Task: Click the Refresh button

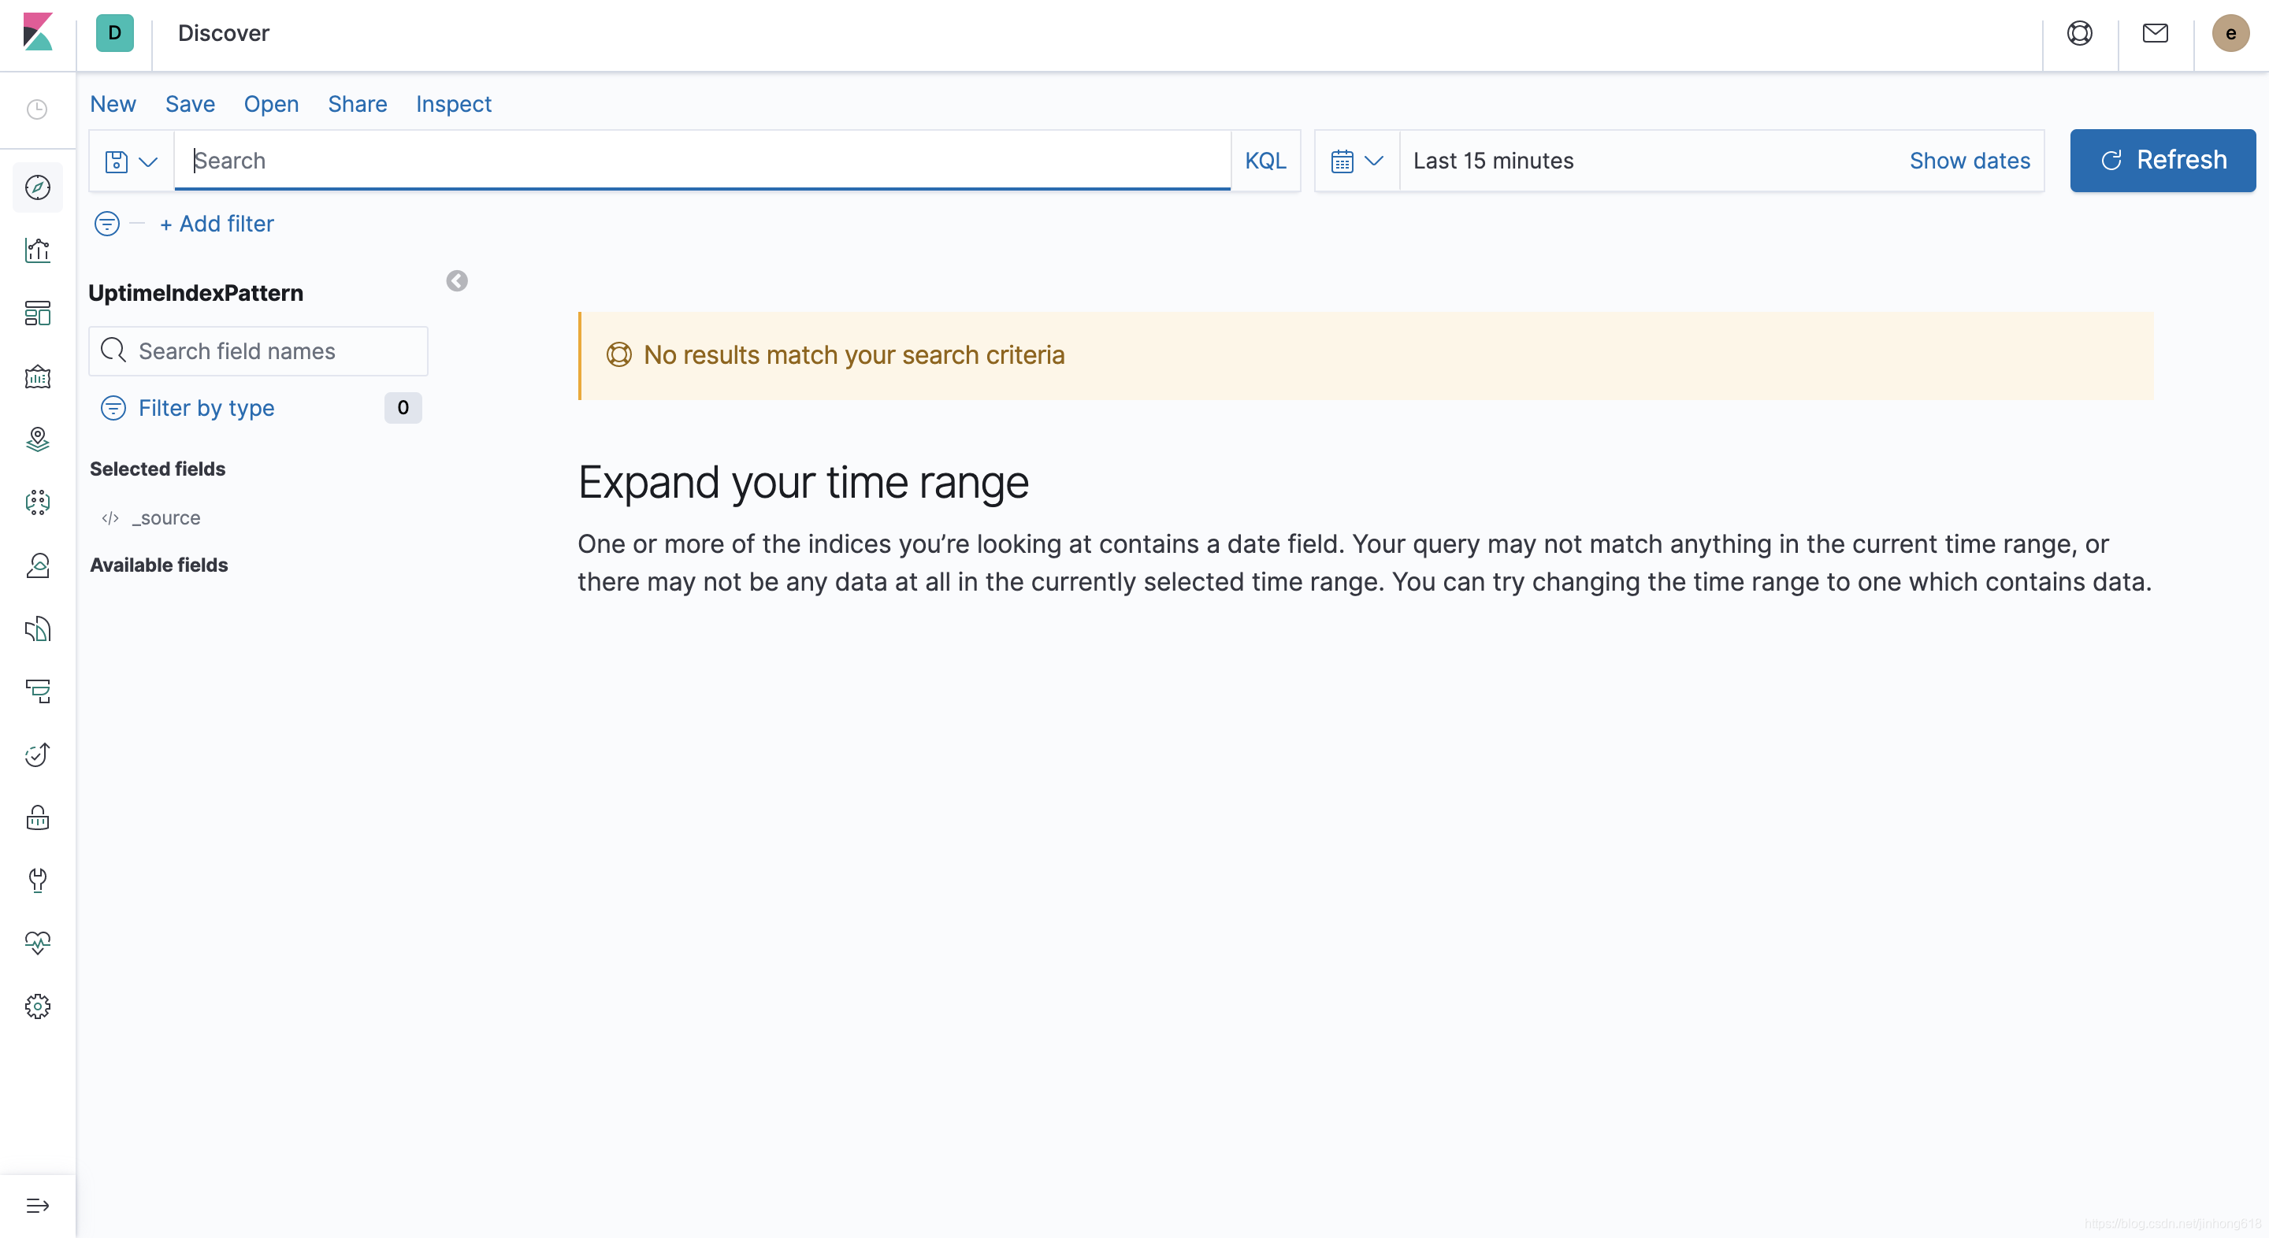Action: point(2163,160)
